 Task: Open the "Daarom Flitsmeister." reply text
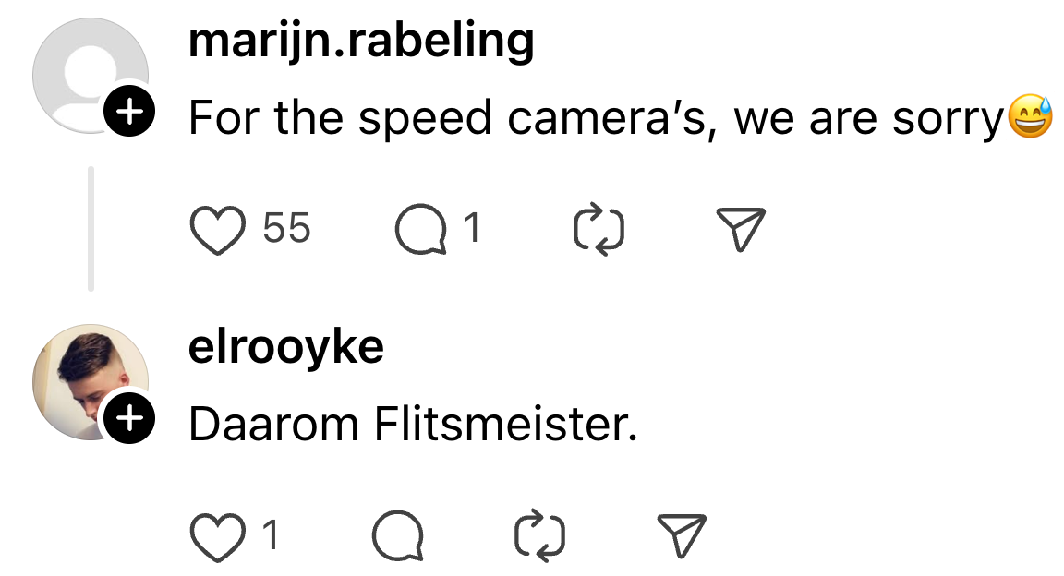[413, 425]
